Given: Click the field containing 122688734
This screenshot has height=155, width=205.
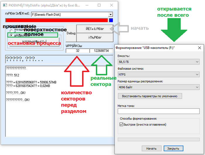Looking at the screenshot, I should coord(101,51).
